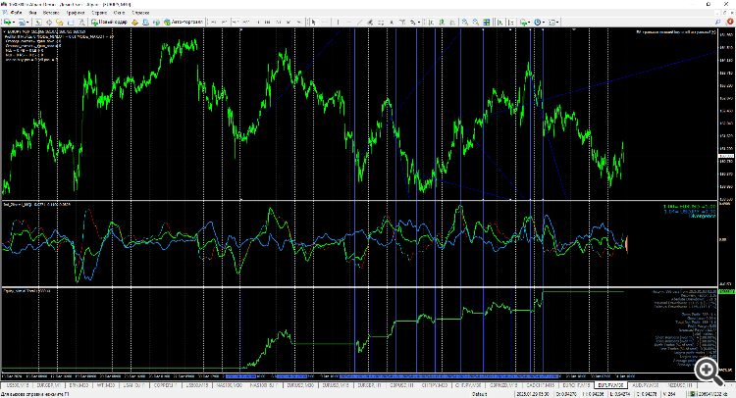Expand the Periods dropdown arrow
The height and width of the screenshot is (398, 736).
pos(544,22)
